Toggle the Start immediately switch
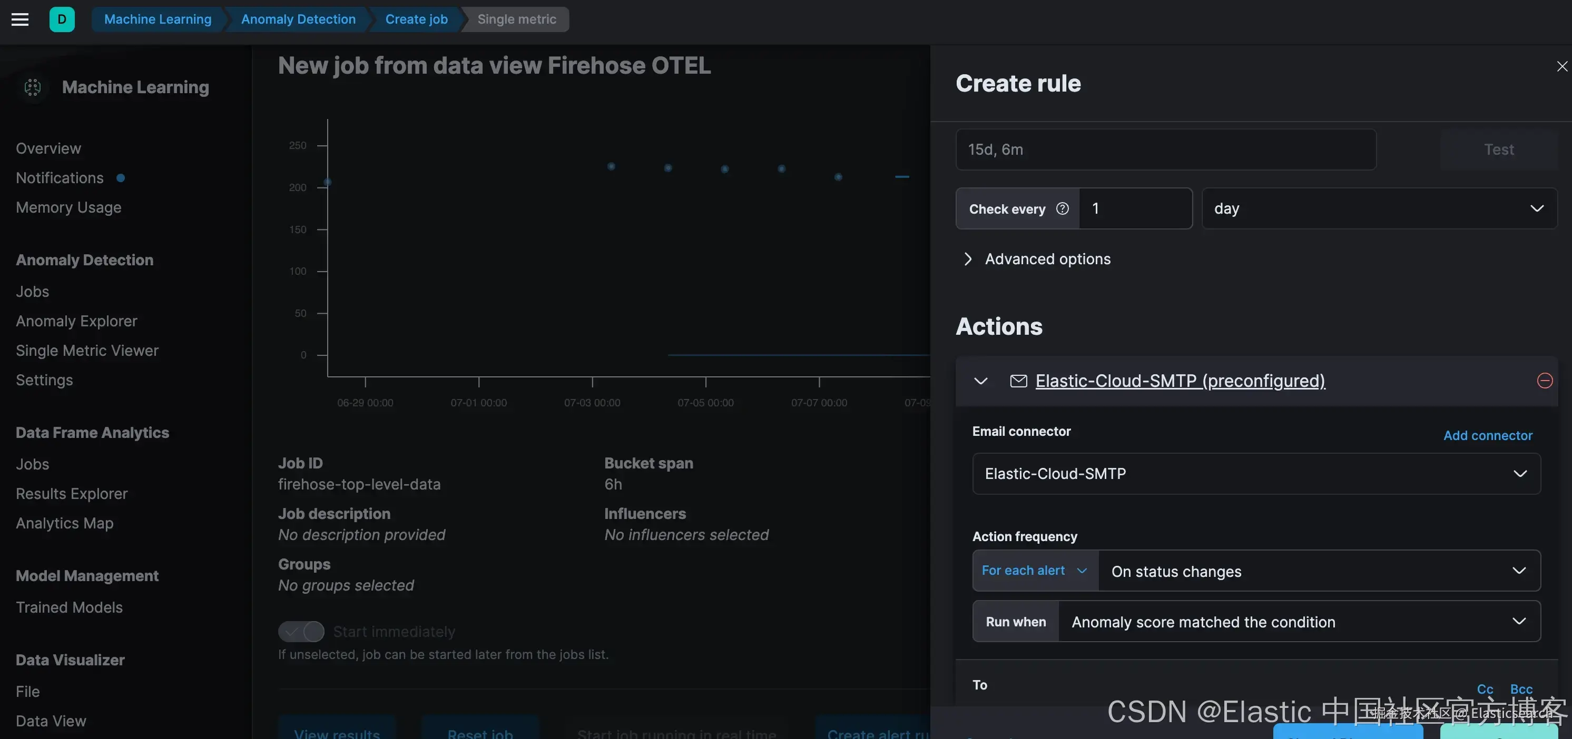The width and height of the screenshot is (1572, 739). 301,632
